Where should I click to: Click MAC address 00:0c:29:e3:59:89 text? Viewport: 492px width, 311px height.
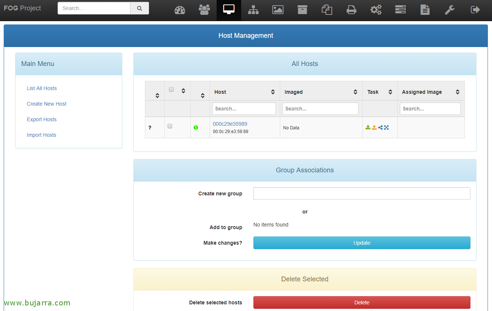point(230,132)
